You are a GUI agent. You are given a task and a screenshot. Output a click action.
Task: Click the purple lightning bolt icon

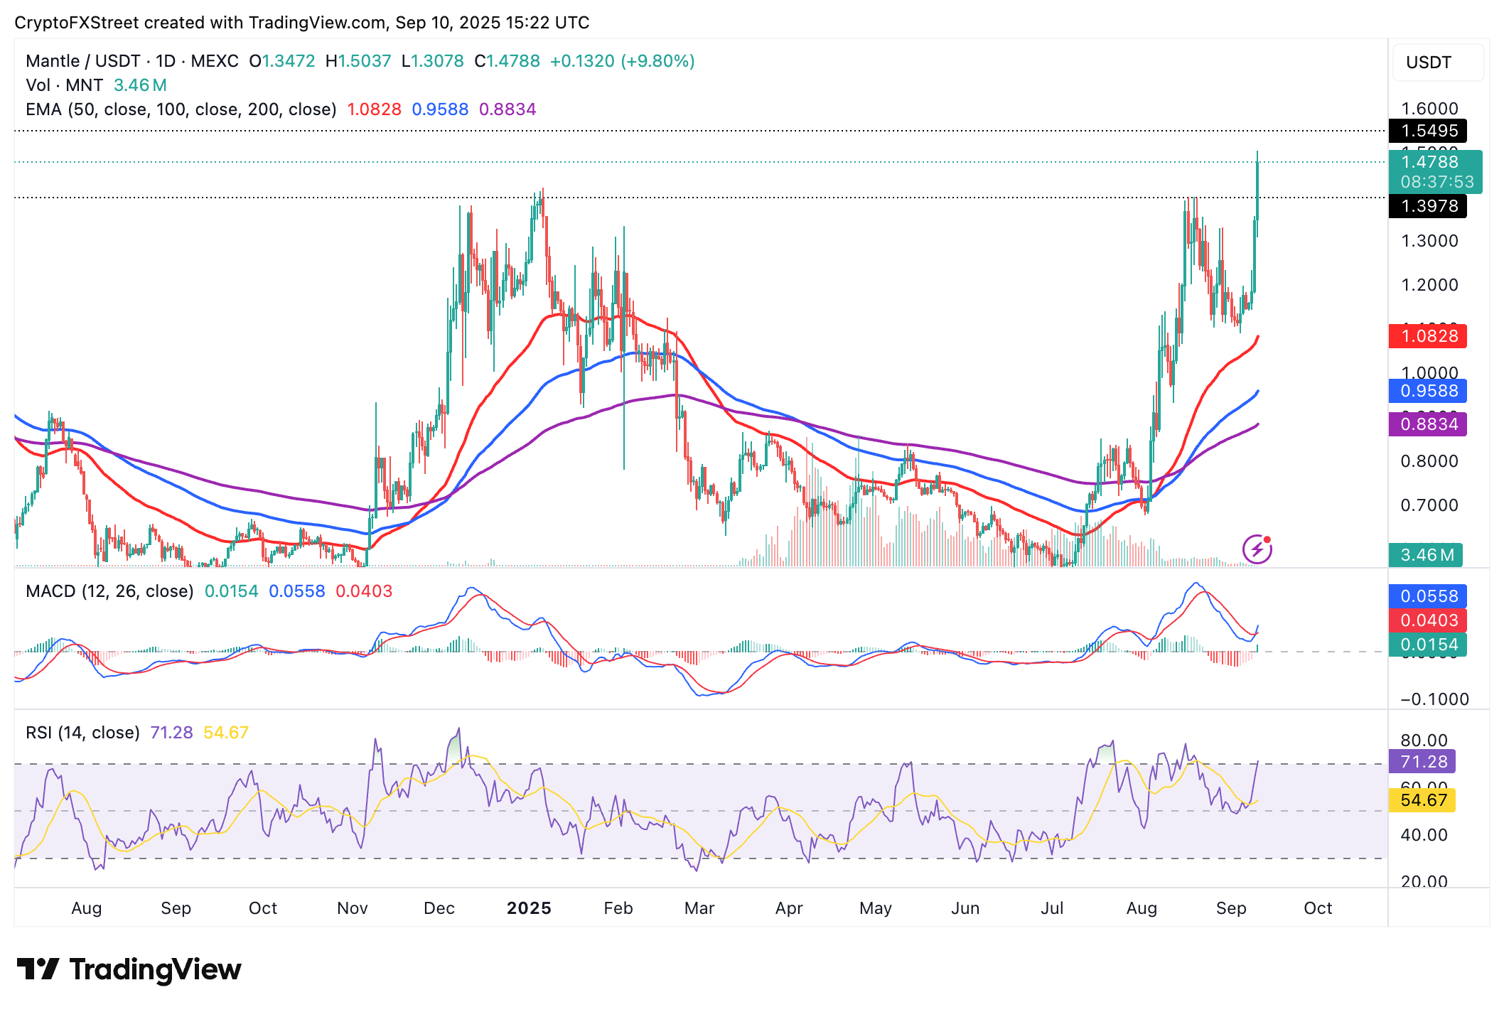1257,549
